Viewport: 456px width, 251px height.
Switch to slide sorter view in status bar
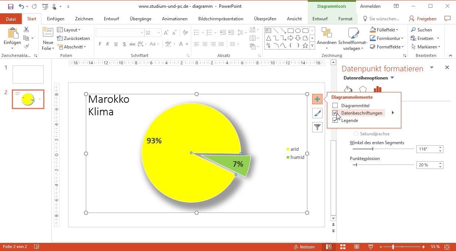point(342,247)
